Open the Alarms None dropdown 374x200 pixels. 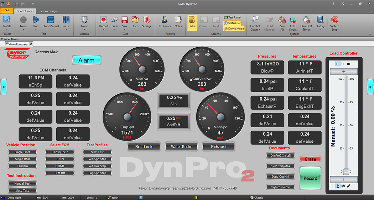pos(84,30)
